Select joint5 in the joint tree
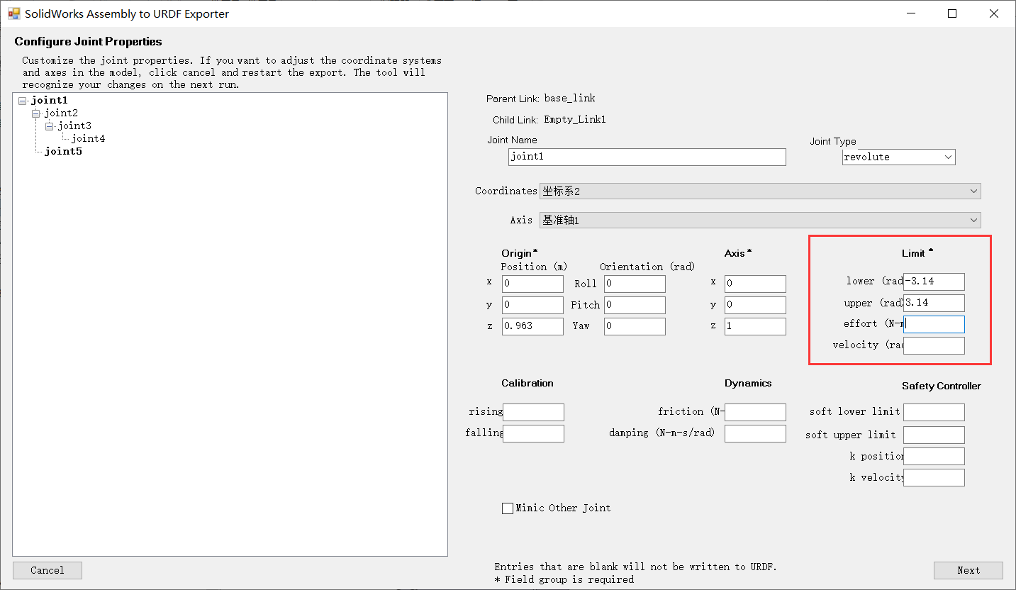Image resolution: width=1016 pixels, height=590 pixels. pos(63,152)
